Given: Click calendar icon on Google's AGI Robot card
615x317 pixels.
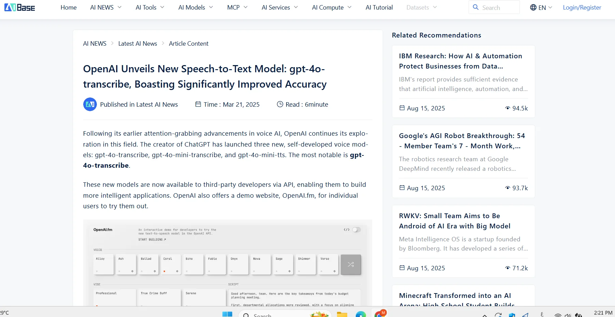Looking at the screenshot, I should (402, 188).
